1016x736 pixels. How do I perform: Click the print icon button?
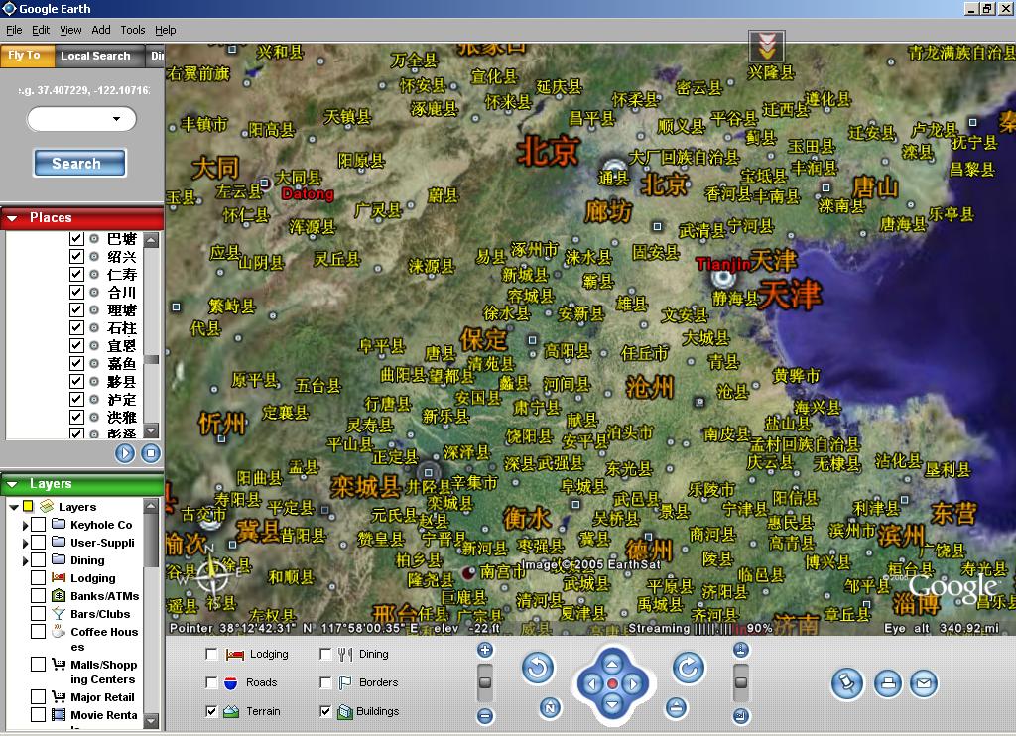click(887, 682)
